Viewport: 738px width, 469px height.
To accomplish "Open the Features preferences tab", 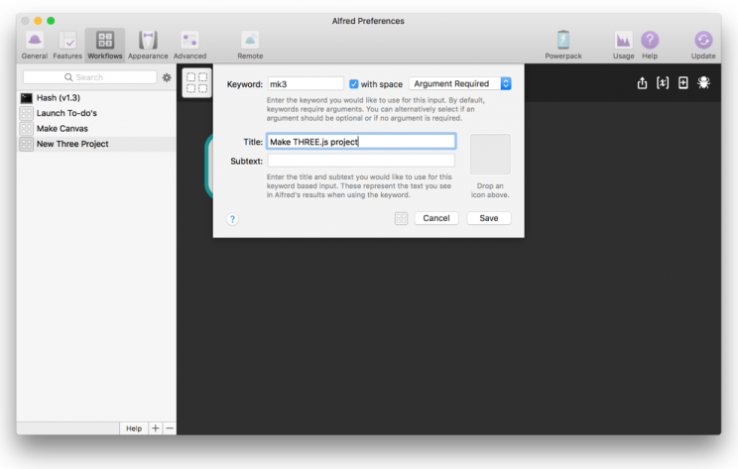I will pos(67,46).
